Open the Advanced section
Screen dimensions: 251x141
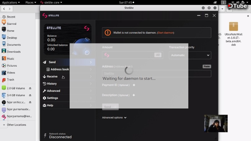click(x=69, y=91)
